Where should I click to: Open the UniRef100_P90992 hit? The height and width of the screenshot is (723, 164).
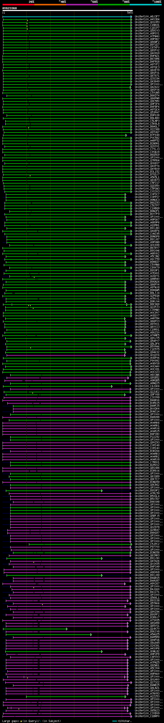[x=147, y=361]
